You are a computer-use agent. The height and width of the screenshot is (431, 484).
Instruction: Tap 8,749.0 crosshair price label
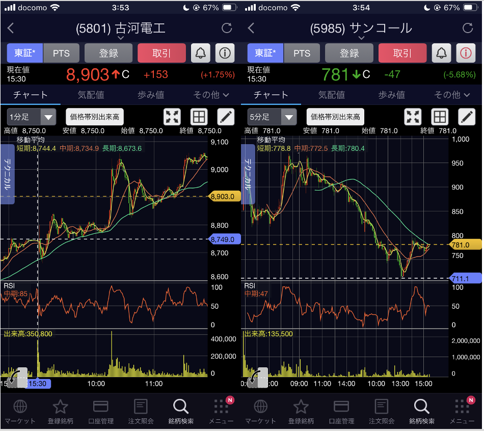tap(224, 239)
